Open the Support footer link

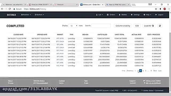click(133, 81)
